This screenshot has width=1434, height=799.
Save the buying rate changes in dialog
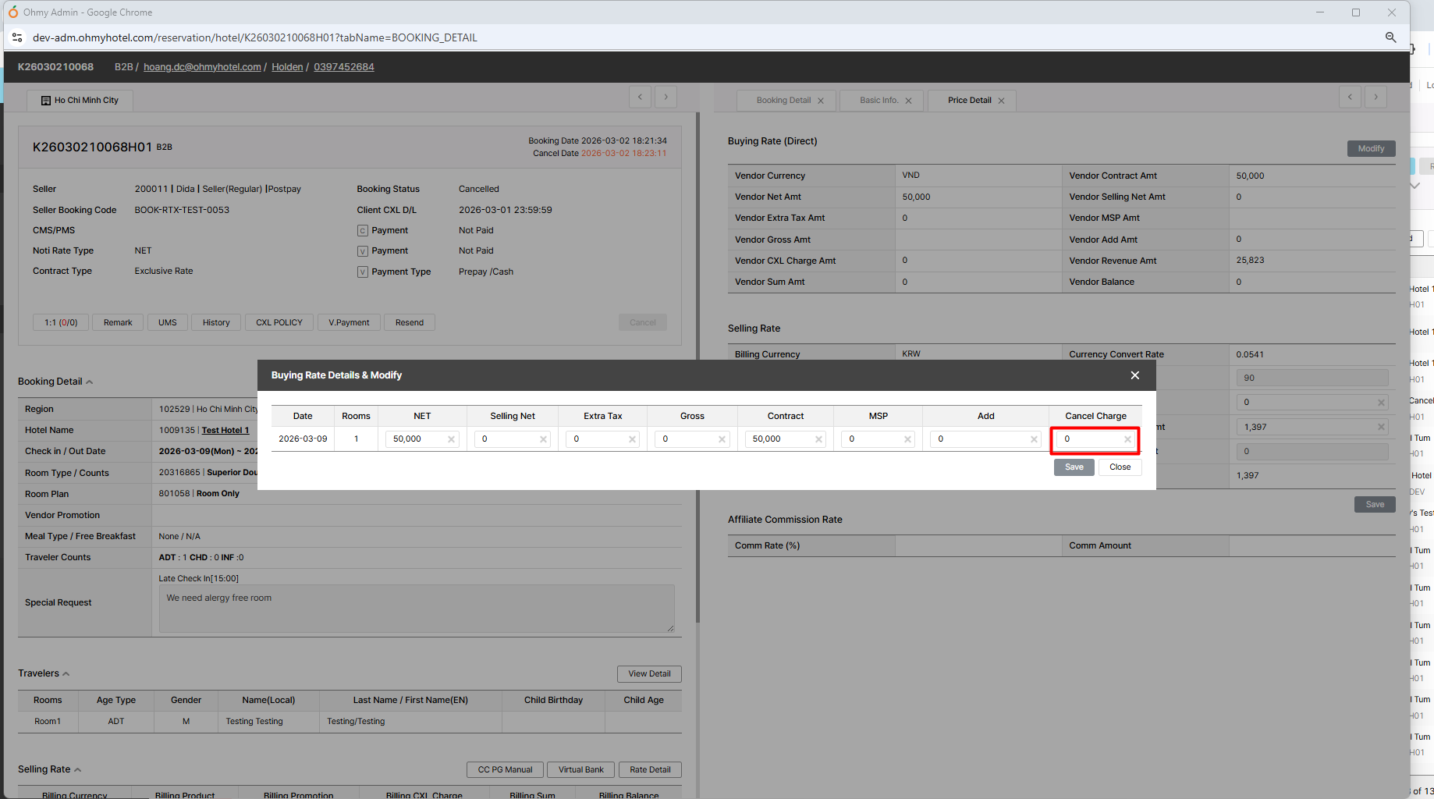[x=1074, y=467]
